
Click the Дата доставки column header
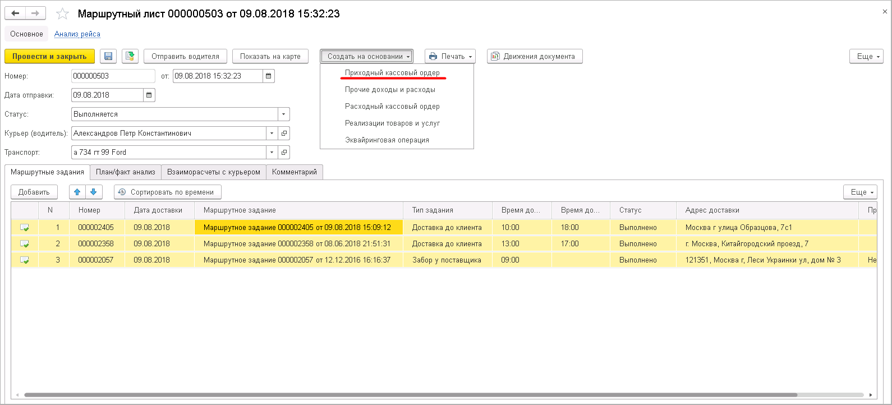point(159,210)
